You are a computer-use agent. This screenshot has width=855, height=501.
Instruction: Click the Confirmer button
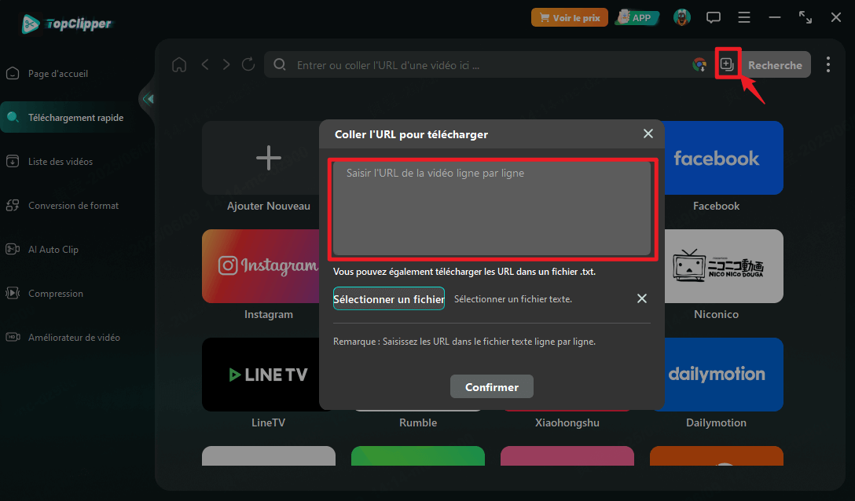click(x=492, y=386)
